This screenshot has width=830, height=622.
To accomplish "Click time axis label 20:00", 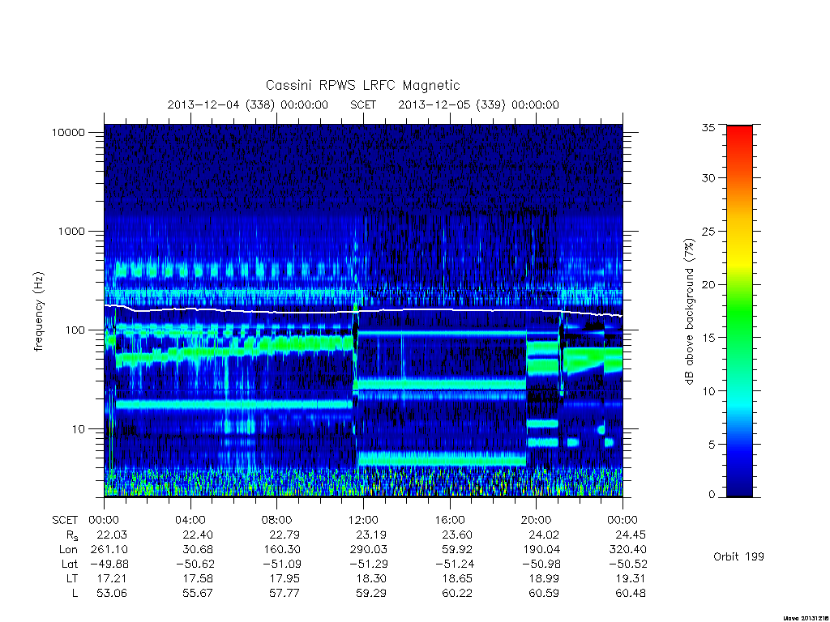I will point(537,521).
